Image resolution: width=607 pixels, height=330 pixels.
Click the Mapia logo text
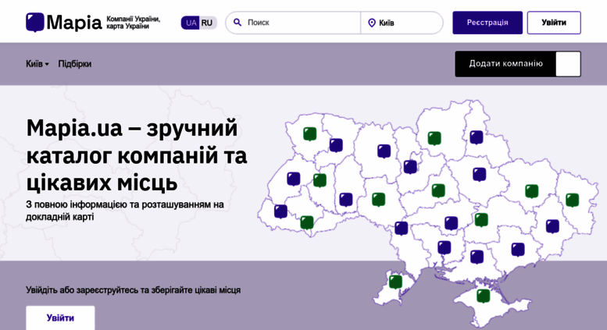(x=74, y=23)
